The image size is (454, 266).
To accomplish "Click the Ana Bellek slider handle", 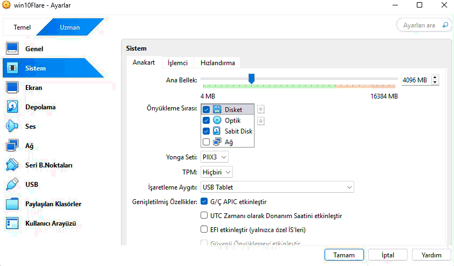I will click(251, 79).
